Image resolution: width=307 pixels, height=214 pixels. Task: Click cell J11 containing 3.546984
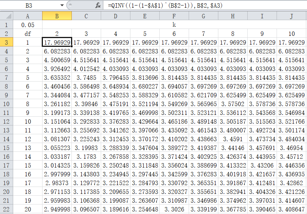tap(292, 113)
